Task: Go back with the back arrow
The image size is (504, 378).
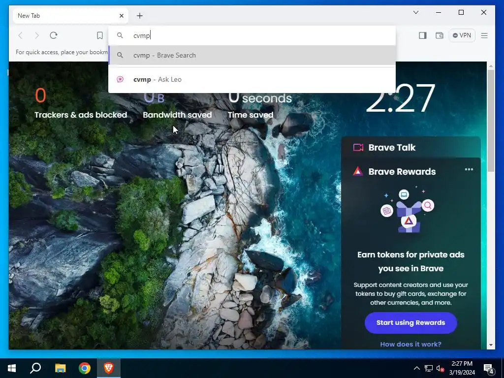Action: click(x=20, y=35)
